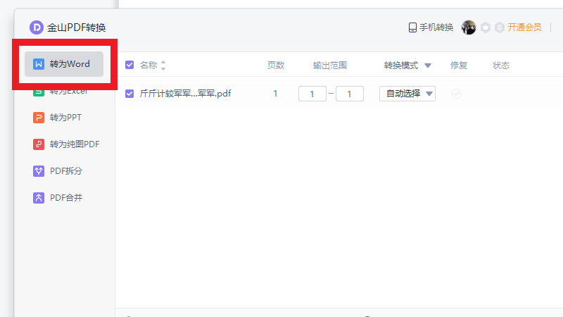This screenshot has height=317, width=563.
Task: Click the hexagon coin badge icon
Action: click(x=499, y=27)
